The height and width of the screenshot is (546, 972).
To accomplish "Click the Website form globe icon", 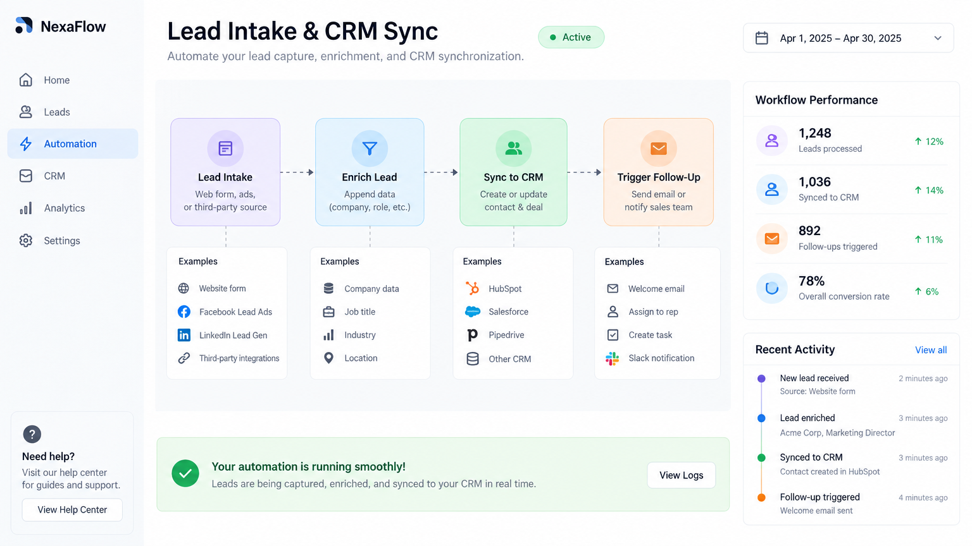I will point(184,288).
